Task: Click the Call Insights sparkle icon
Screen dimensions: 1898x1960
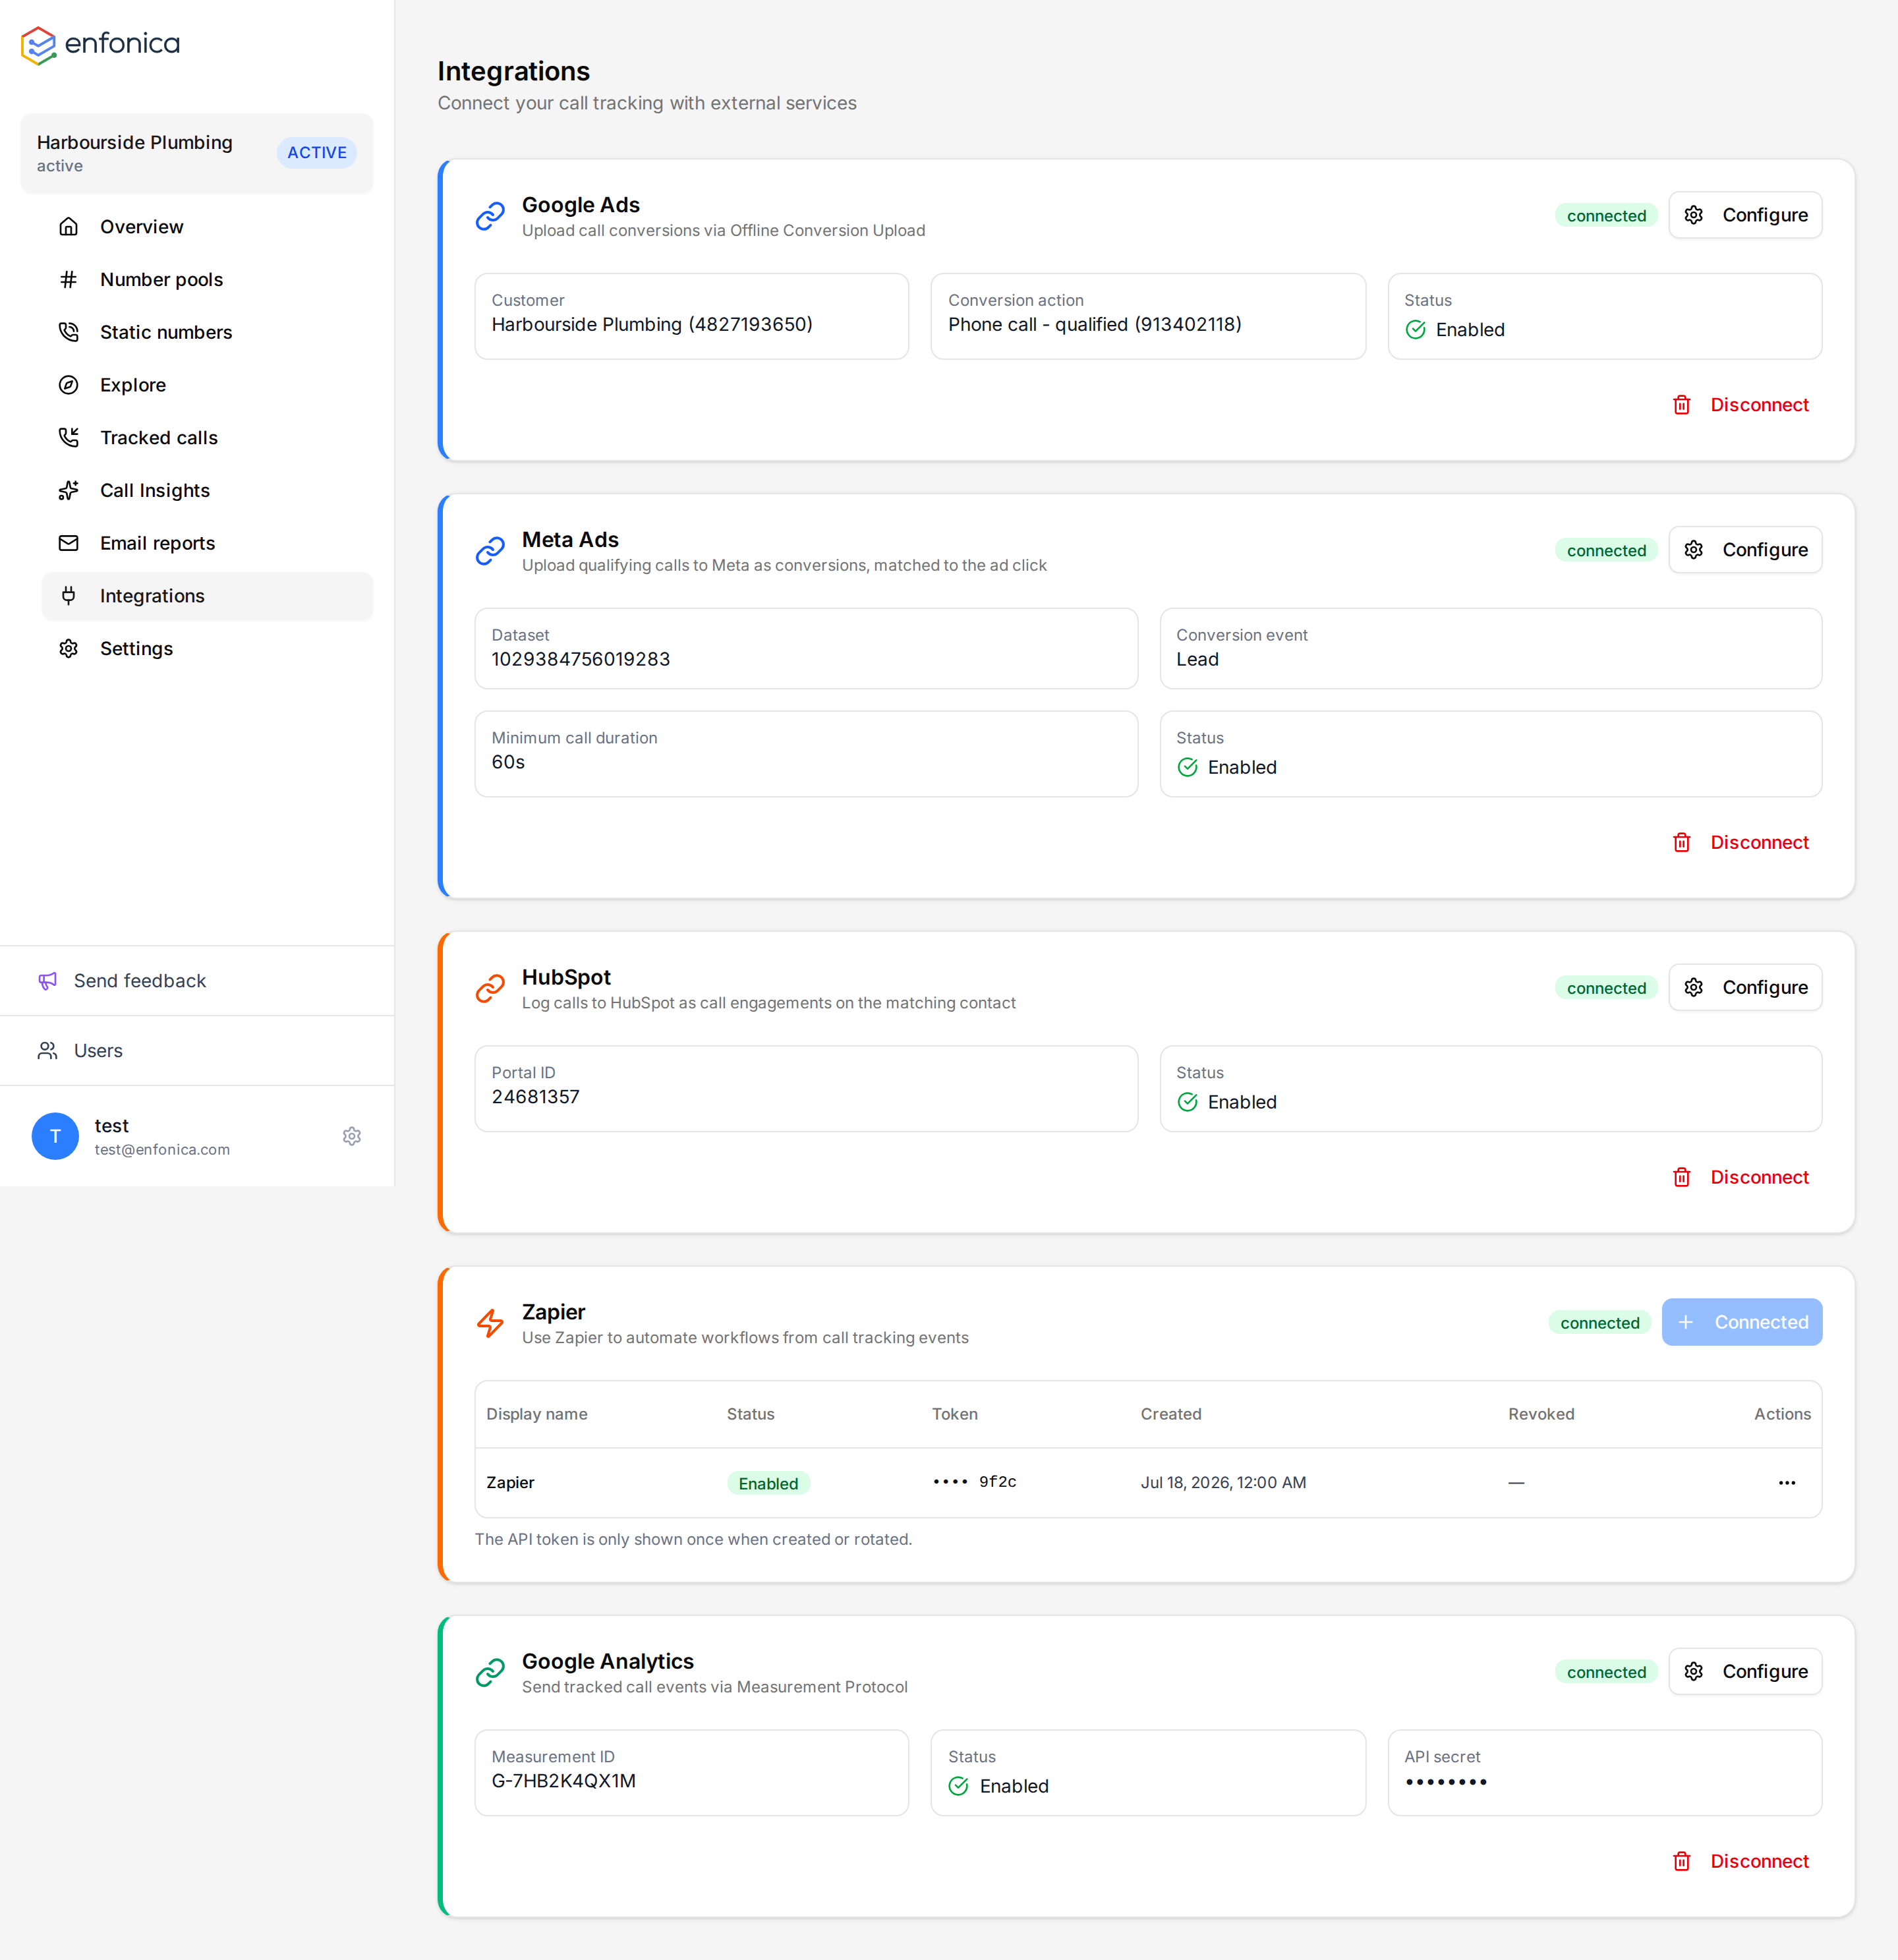Action: click(68, 491)
